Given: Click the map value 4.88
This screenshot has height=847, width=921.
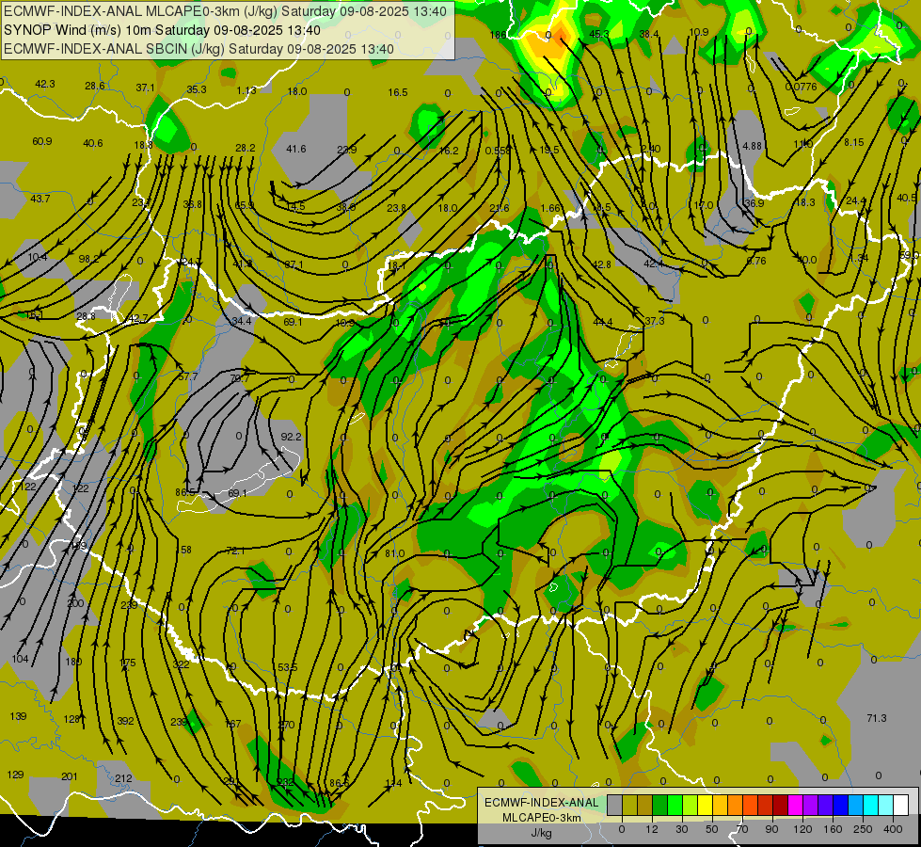Looking at the screenshot, I should 752,146.
